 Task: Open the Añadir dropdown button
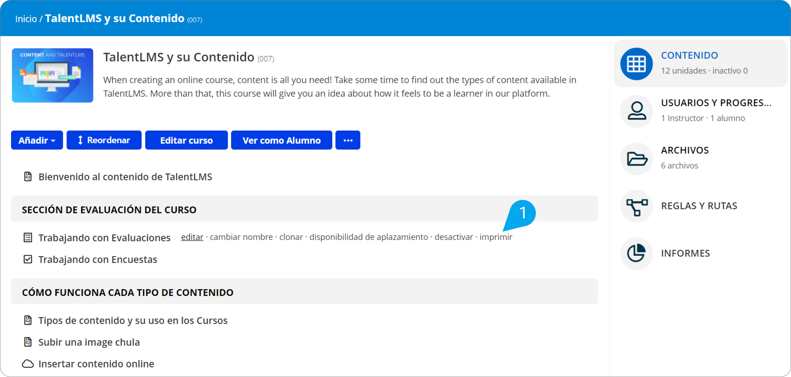37,140
